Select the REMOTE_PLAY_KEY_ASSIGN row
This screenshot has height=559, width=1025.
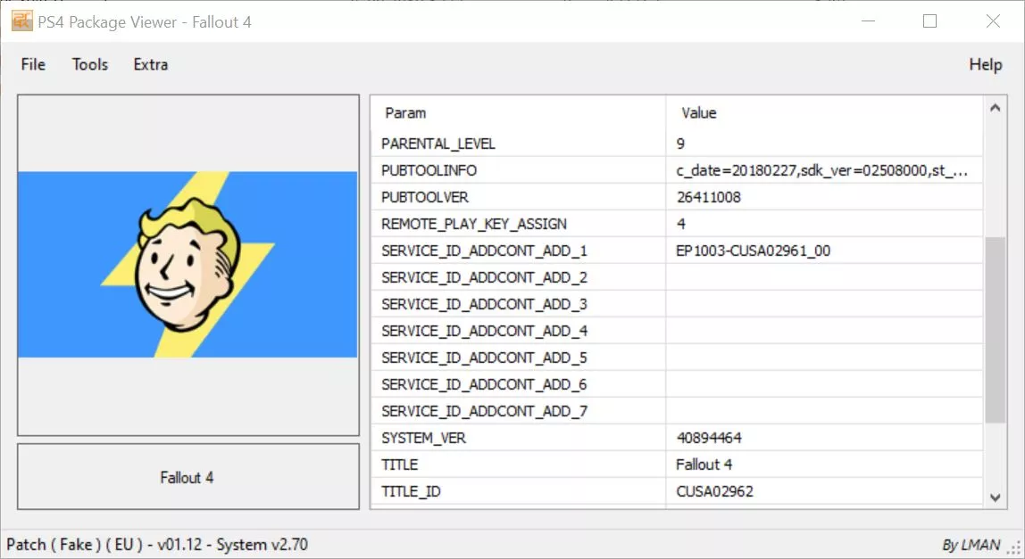tap(473, 224)
